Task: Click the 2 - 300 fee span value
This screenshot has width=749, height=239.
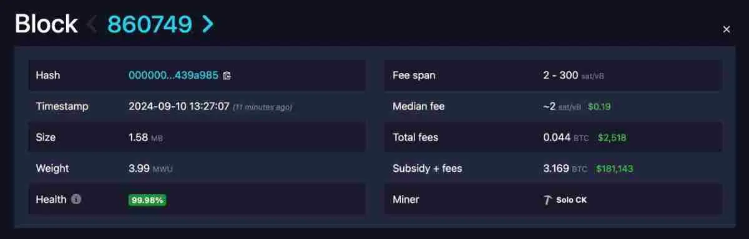Action: 561,75
